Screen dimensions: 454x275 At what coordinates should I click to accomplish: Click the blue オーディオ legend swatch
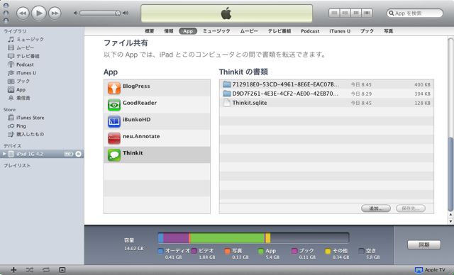coord(161,251)
